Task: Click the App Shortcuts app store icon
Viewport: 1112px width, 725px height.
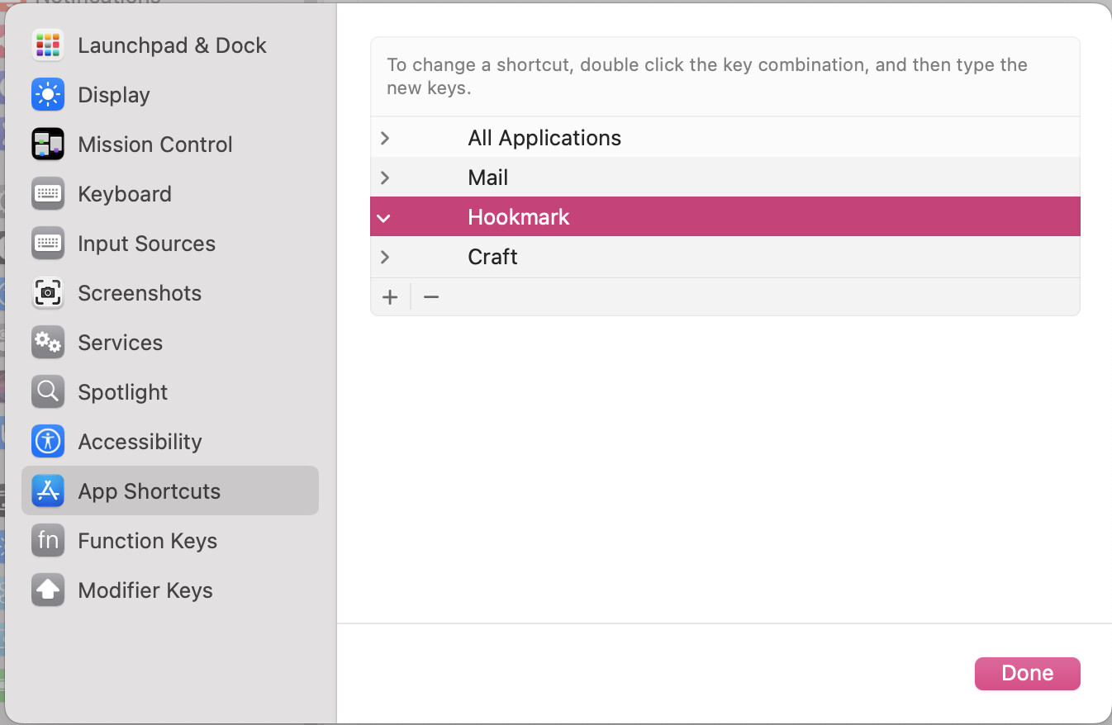Action: 48,491
